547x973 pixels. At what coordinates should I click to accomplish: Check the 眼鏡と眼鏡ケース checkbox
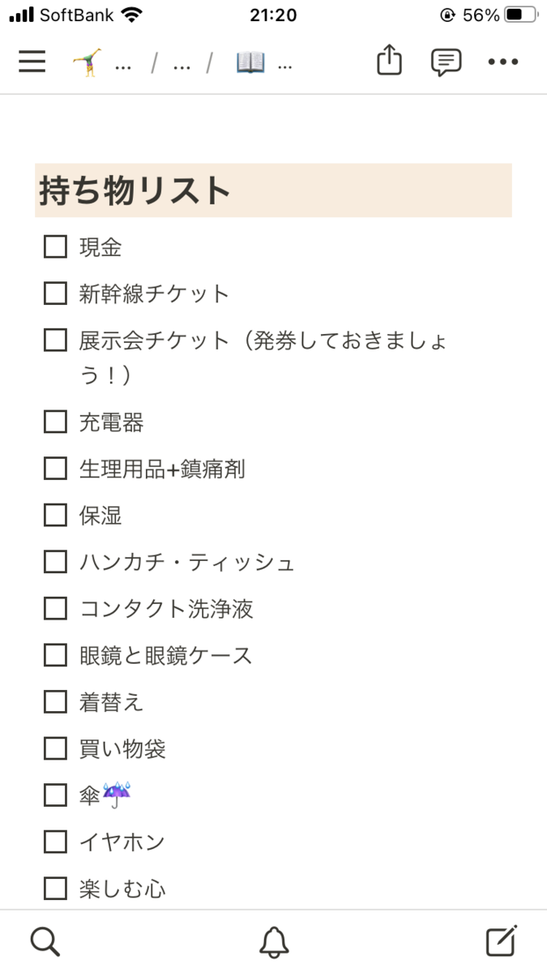pos(55,654)
